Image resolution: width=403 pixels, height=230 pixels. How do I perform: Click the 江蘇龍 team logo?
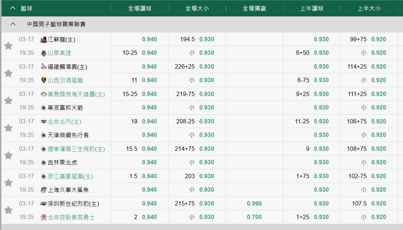pos(44,39)
